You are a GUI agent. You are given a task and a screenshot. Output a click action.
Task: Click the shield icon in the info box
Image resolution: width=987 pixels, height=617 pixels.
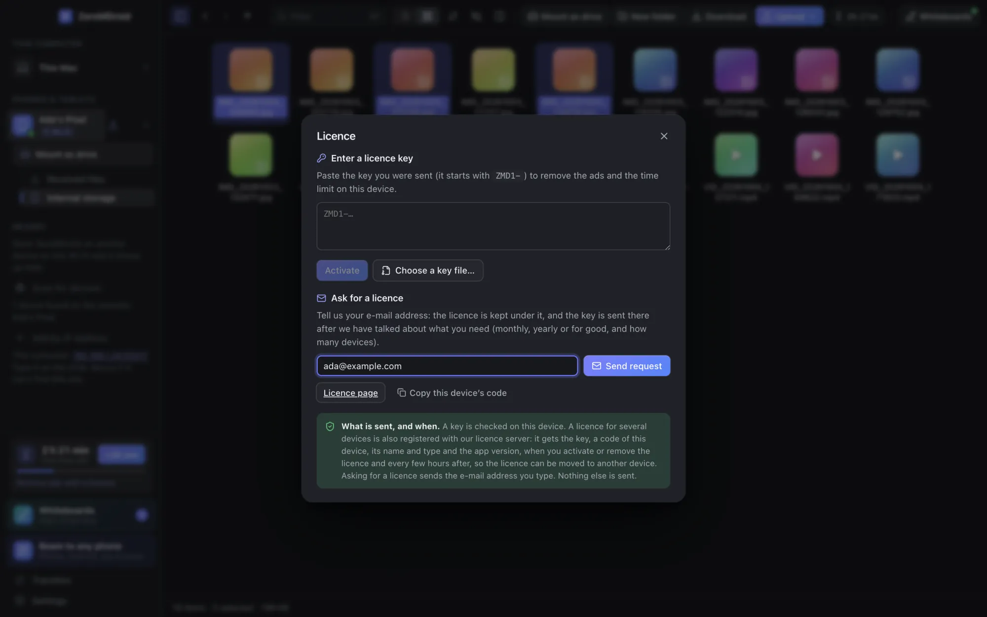(x=330, y=426)
